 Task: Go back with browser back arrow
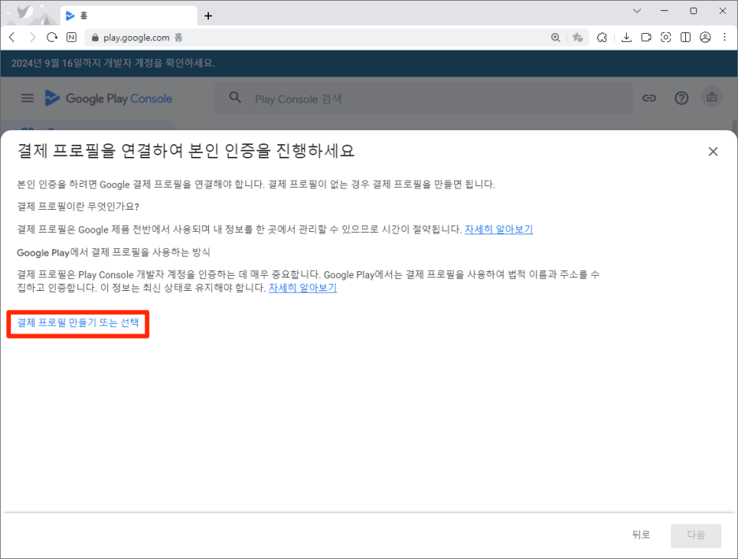pos(13,37)
